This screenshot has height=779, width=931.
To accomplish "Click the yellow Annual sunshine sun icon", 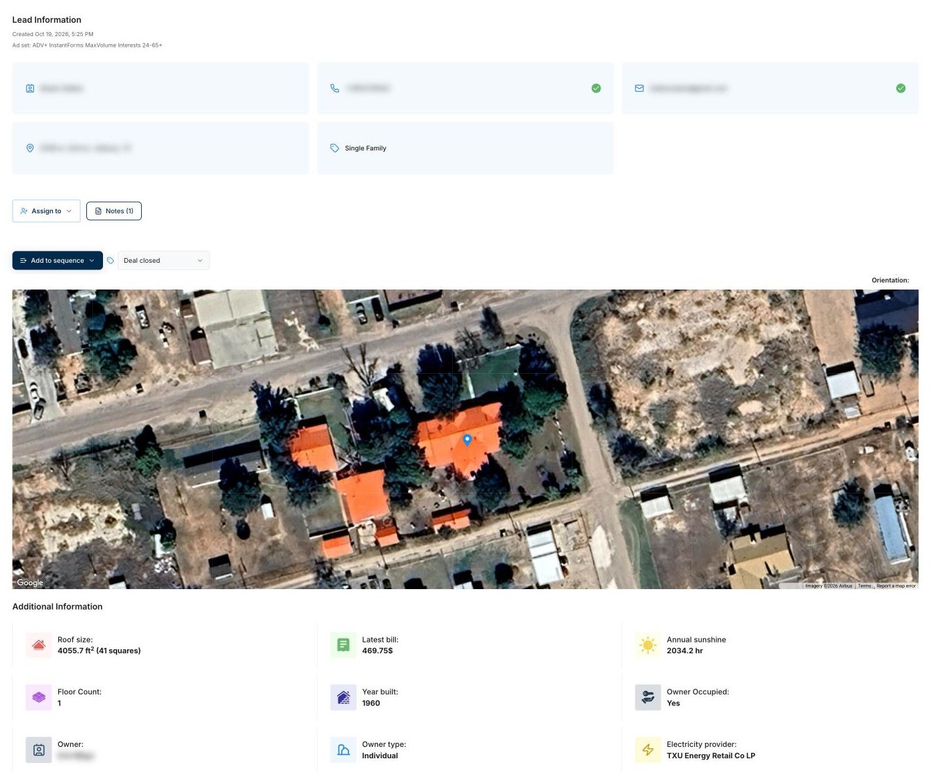I will click(647, 645).
